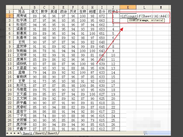Jump to the last sheet tab arrow

[x=18, y=133]
